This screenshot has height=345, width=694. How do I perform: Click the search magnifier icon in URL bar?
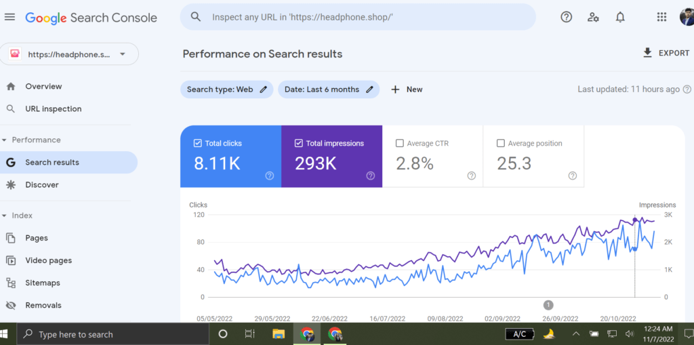pos(196,17)
